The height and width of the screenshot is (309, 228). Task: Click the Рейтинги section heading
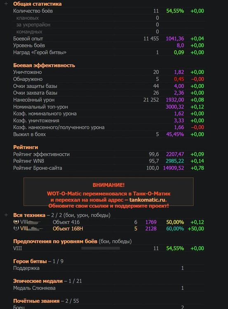(26, 147)
